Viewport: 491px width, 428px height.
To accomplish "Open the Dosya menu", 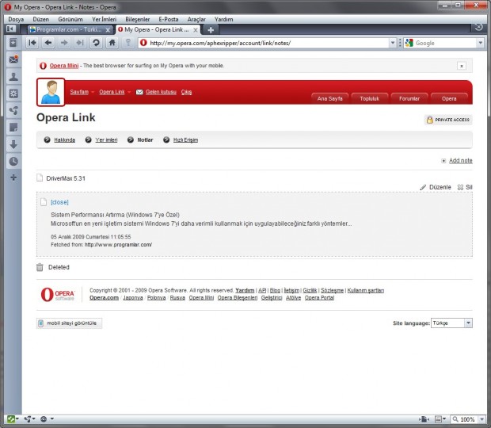I will coord(16,19).
